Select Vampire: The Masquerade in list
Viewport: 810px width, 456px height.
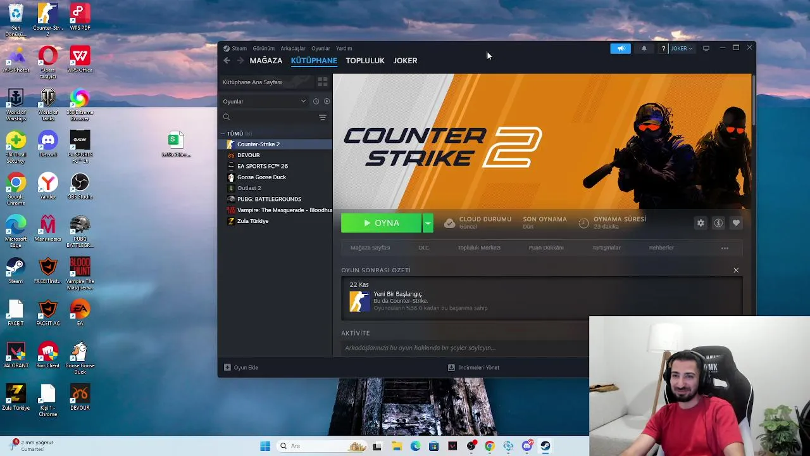275,210
